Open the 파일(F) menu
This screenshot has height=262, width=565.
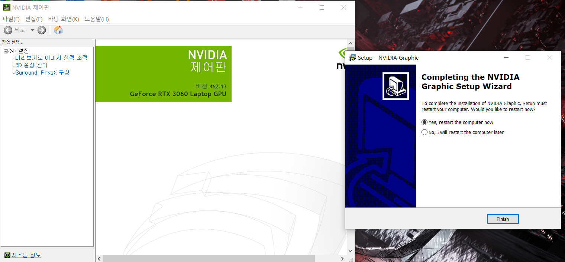coord(11,19)
